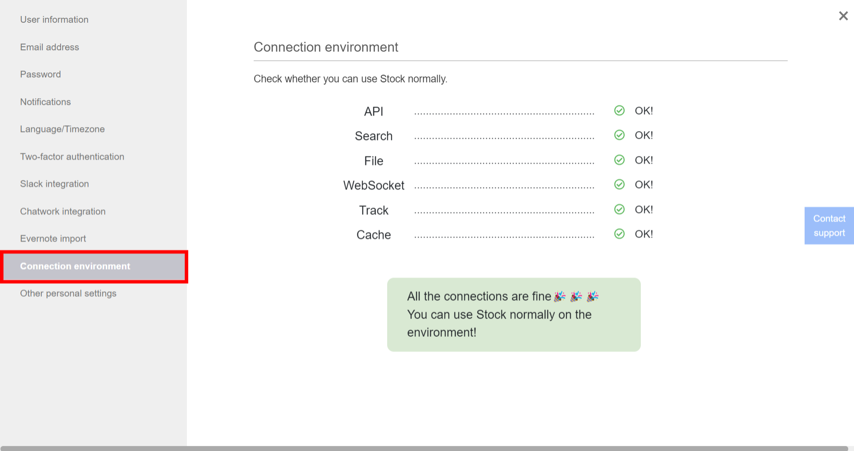Click the WebSocket status check icon
This screenshot has height=451, width=854.
coord(619,184)
